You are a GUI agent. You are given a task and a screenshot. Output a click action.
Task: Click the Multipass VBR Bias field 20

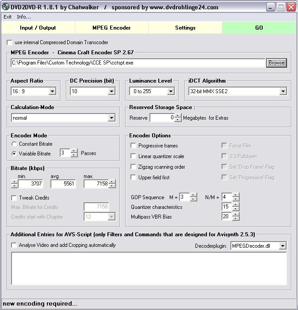coord(227,216)
